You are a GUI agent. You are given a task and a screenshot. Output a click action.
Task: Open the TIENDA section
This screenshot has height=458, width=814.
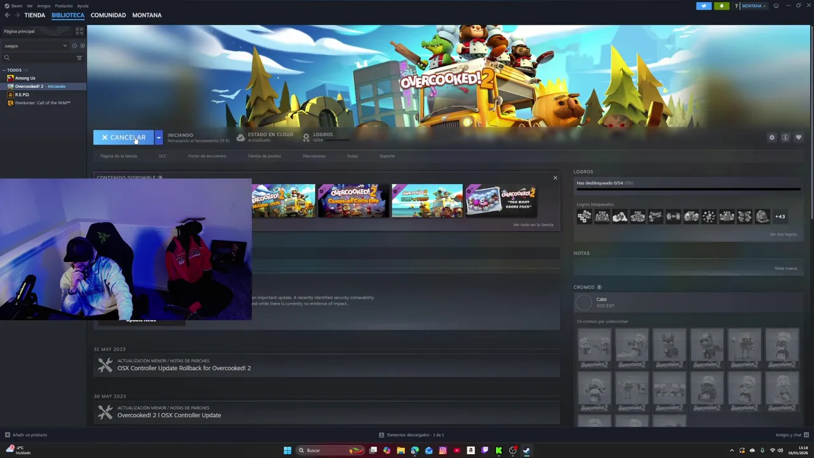pyautogui.click(x=34, y=15)
